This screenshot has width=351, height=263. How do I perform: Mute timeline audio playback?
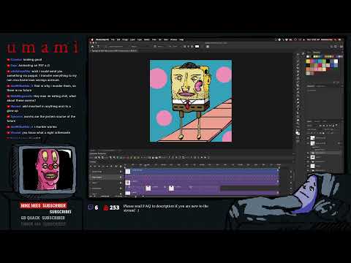point(107,166)
